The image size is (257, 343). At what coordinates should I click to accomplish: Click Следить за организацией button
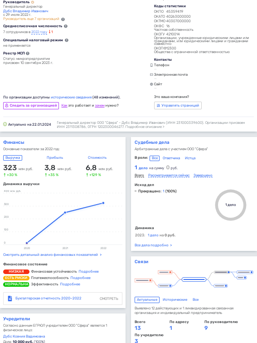point(31,105)
